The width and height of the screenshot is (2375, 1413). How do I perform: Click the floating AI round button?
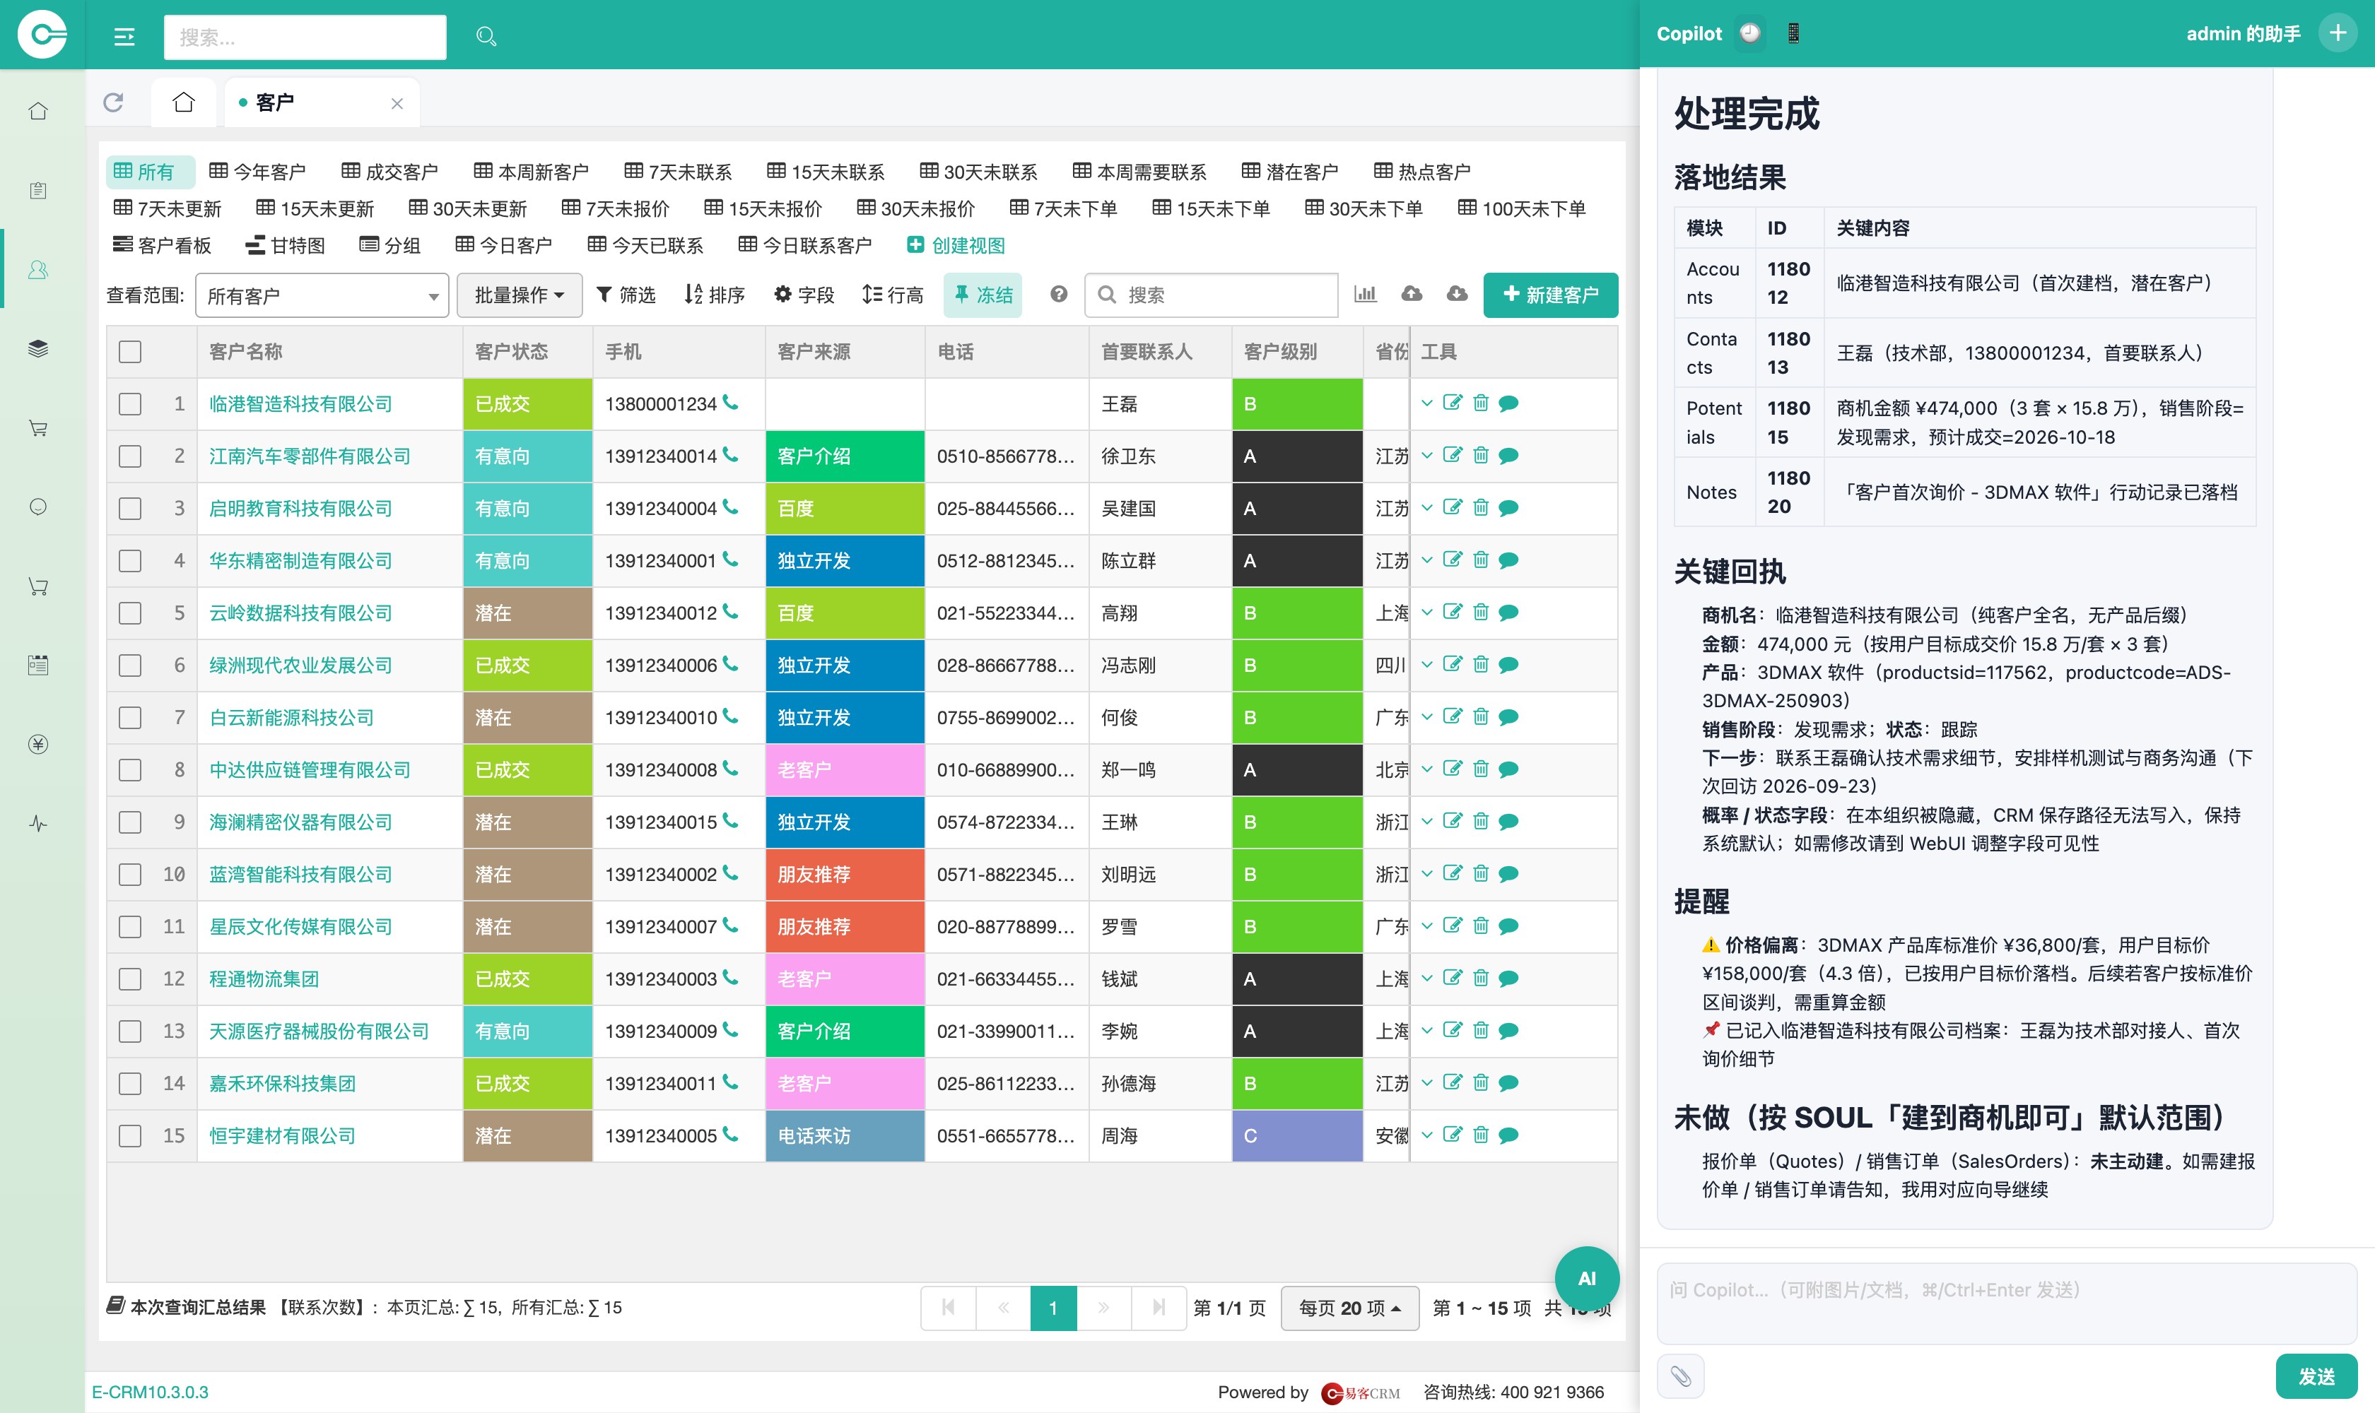point(1586,1278)
